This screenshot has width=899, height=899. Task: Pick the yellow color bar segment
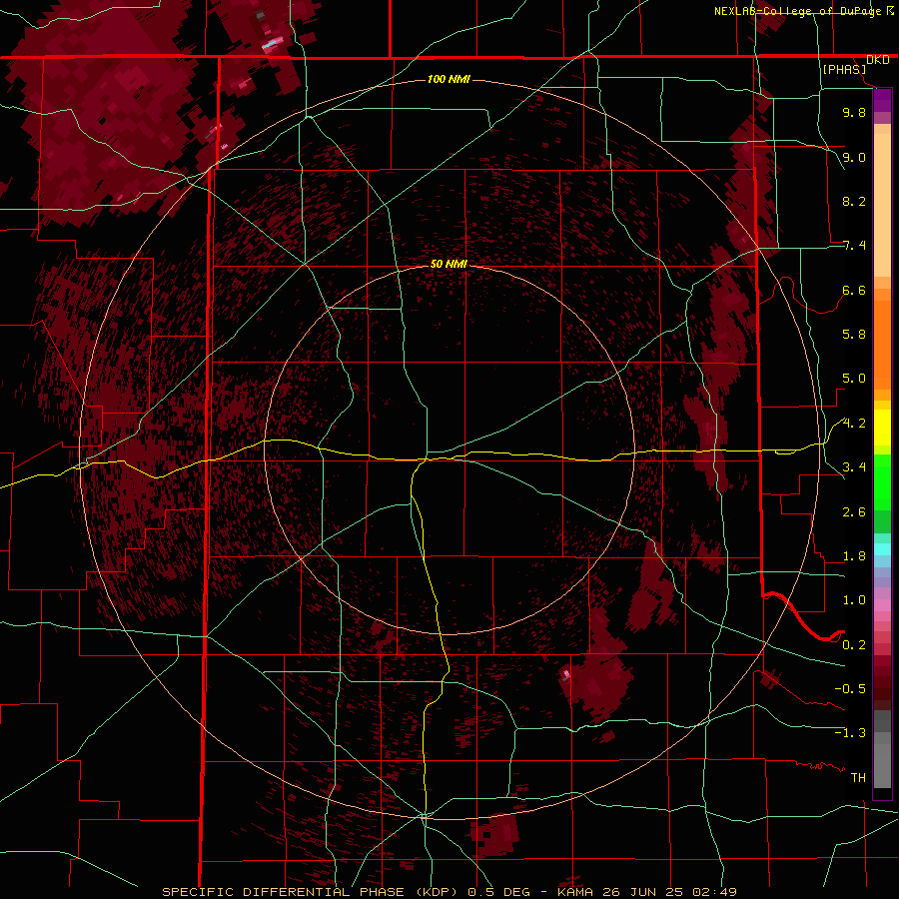tap(882, 428)
